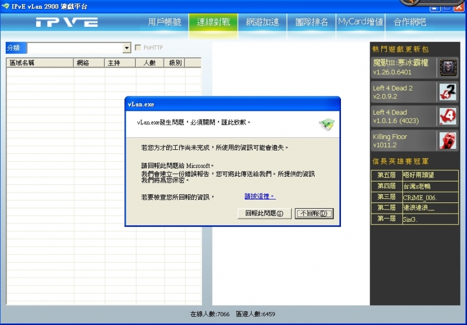Select the 魔獸III:寒冰霸權 v1.26.0.6401 update entry
The width and height of the screenshot is (467, 325).
click(414, 68)
